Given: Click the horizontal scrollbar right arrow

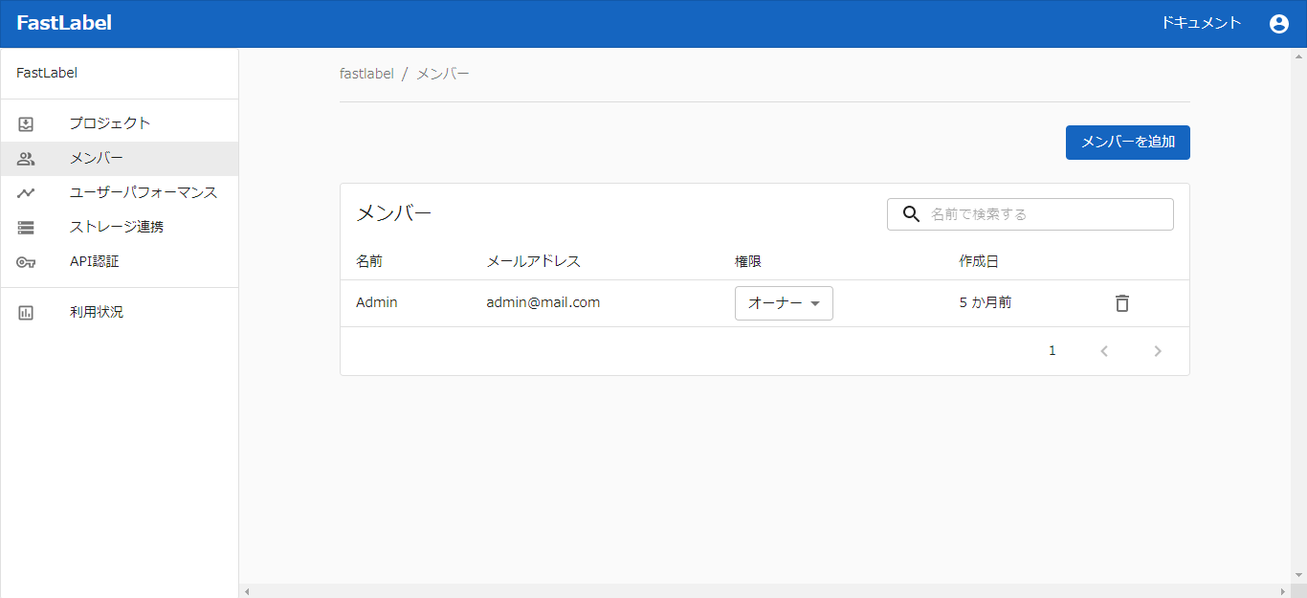Looking at the screenshot, I should point(1283,591).
